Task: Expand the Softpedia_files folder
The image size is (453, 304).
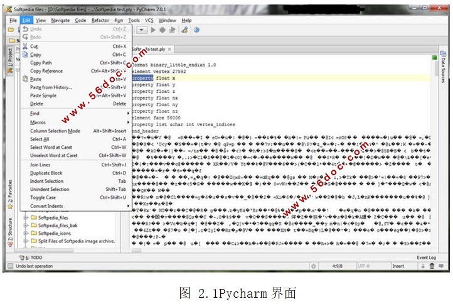Action: pos(26,217)
